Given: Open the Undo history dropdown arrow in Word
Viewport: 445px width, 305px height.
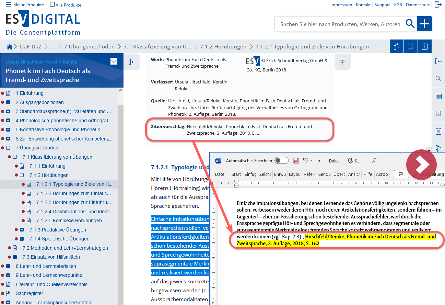Looking at the screenshot, I should [311, 161].
